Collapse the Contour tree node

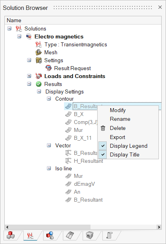(49, 99)
